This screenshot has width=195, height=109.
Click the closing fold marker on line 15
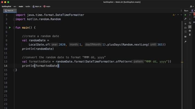point(14,70)
